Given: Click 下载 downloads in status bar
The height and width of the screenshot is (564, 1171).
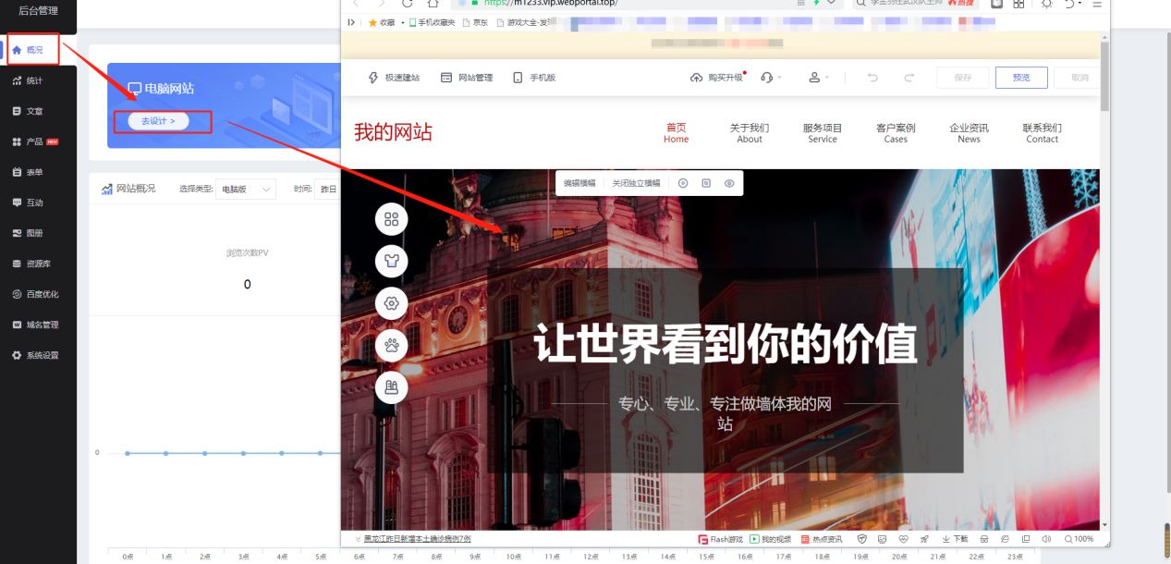Looking at the screenshot, I should point(956,539).
